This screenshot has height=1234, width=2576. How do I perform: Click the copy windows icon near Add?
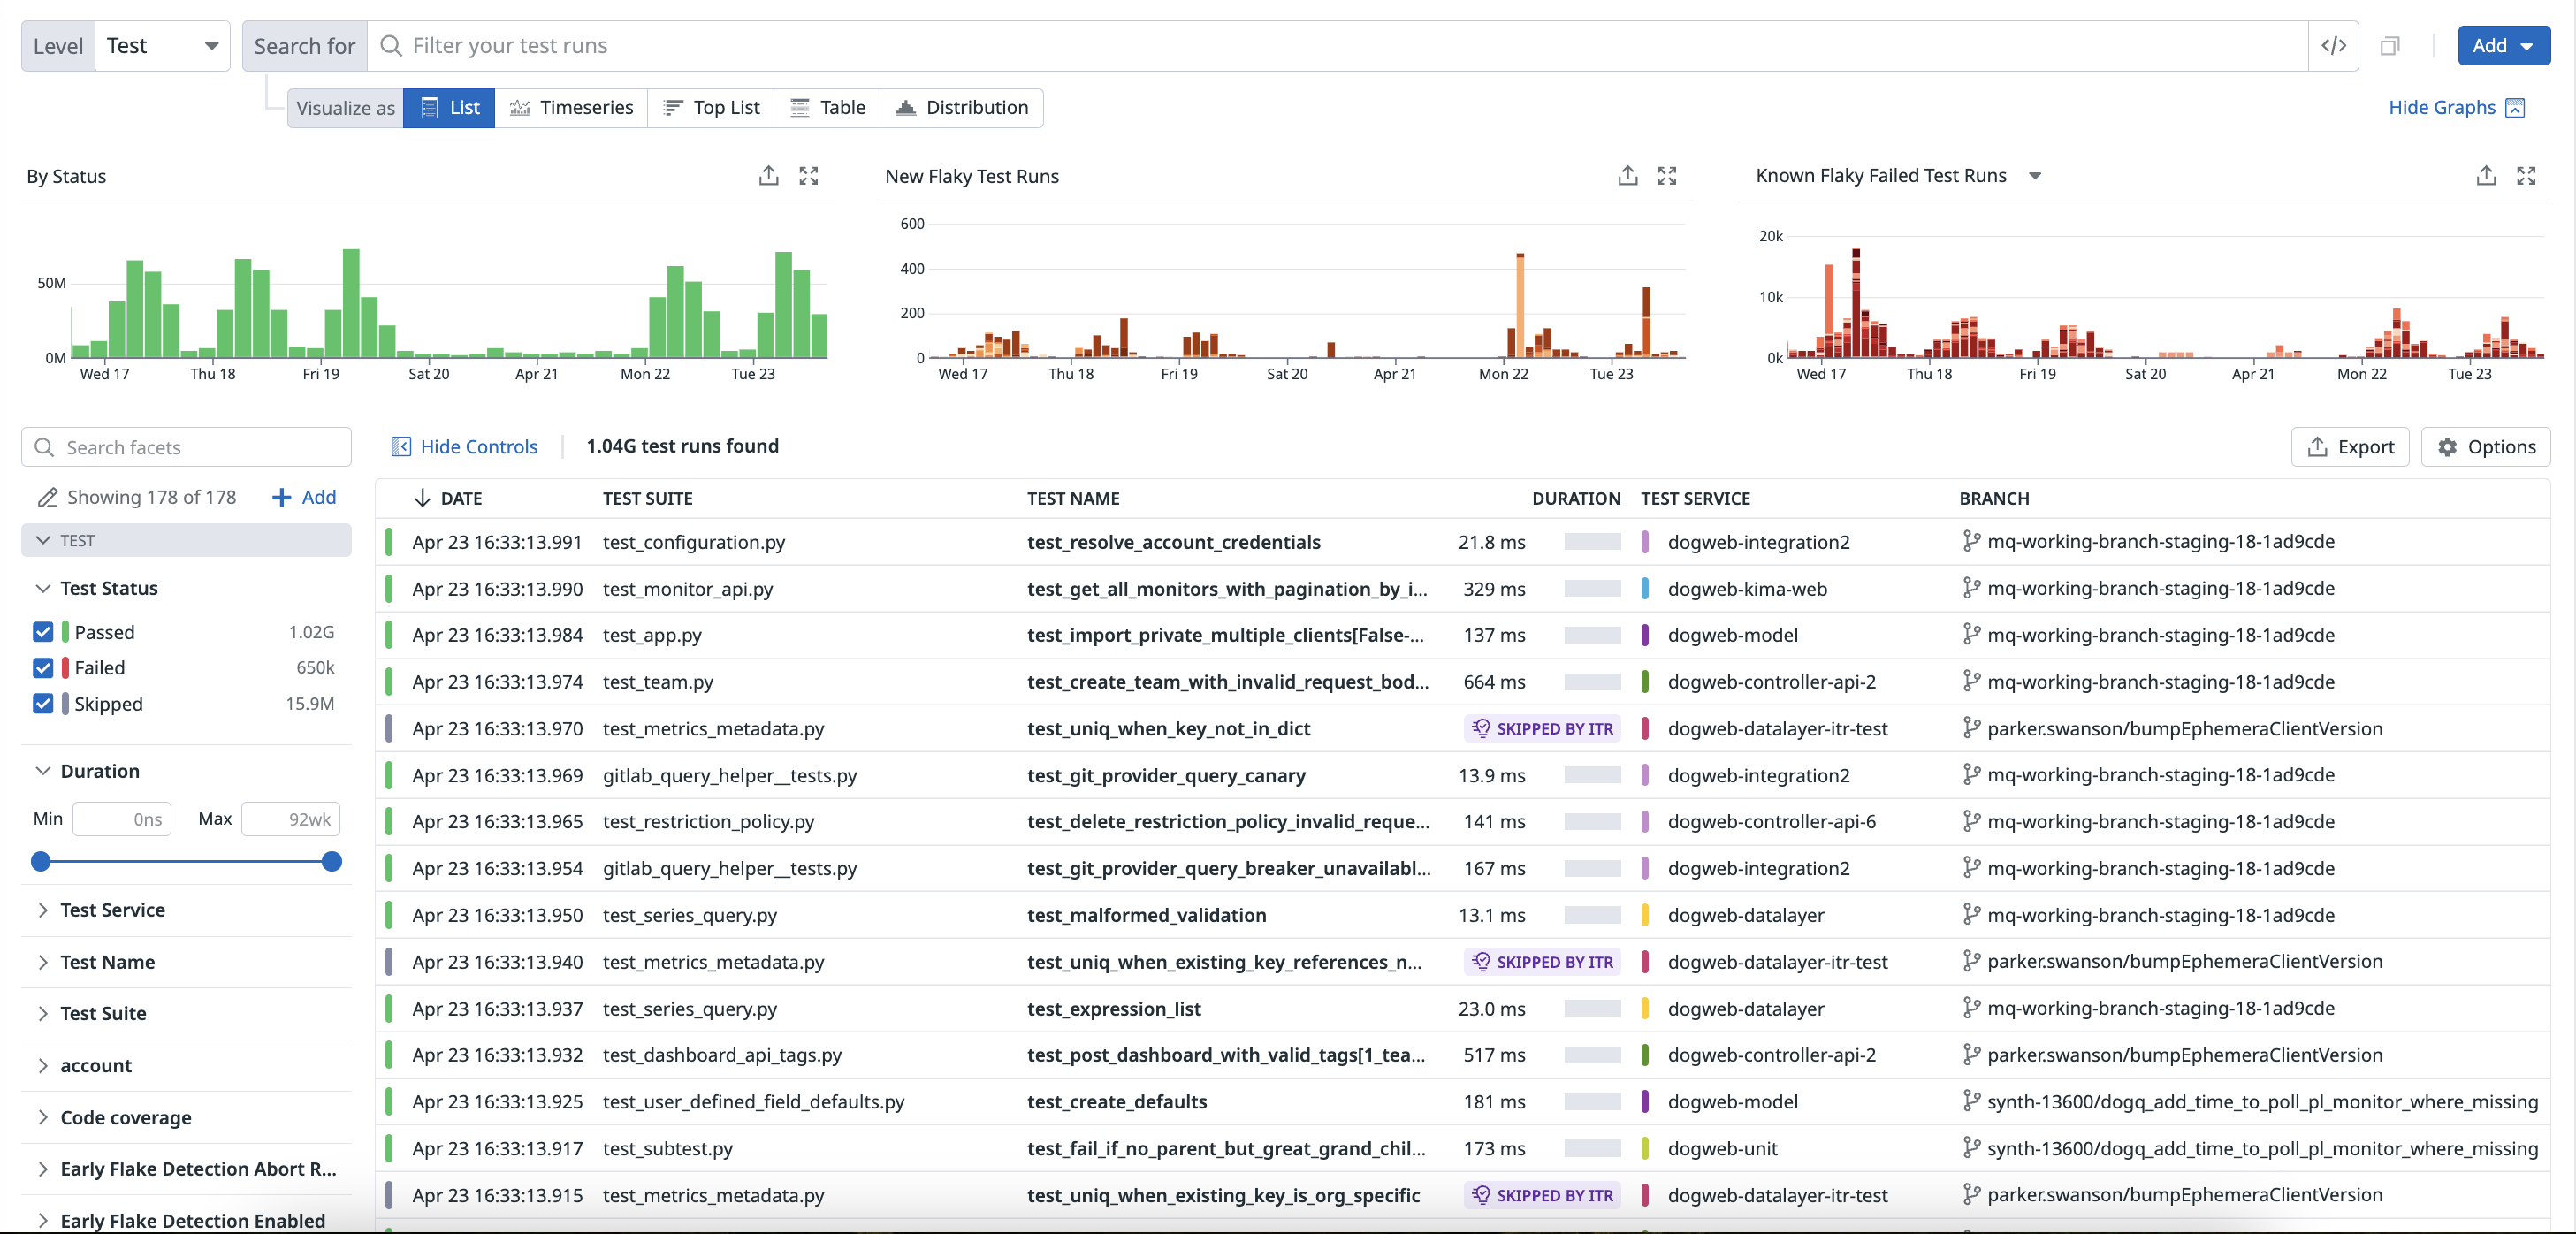point(2389,46)
